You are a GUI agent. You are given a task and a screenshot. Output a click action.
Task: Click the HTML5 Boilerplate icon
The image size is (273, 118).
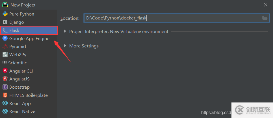(x=5, y=95)
